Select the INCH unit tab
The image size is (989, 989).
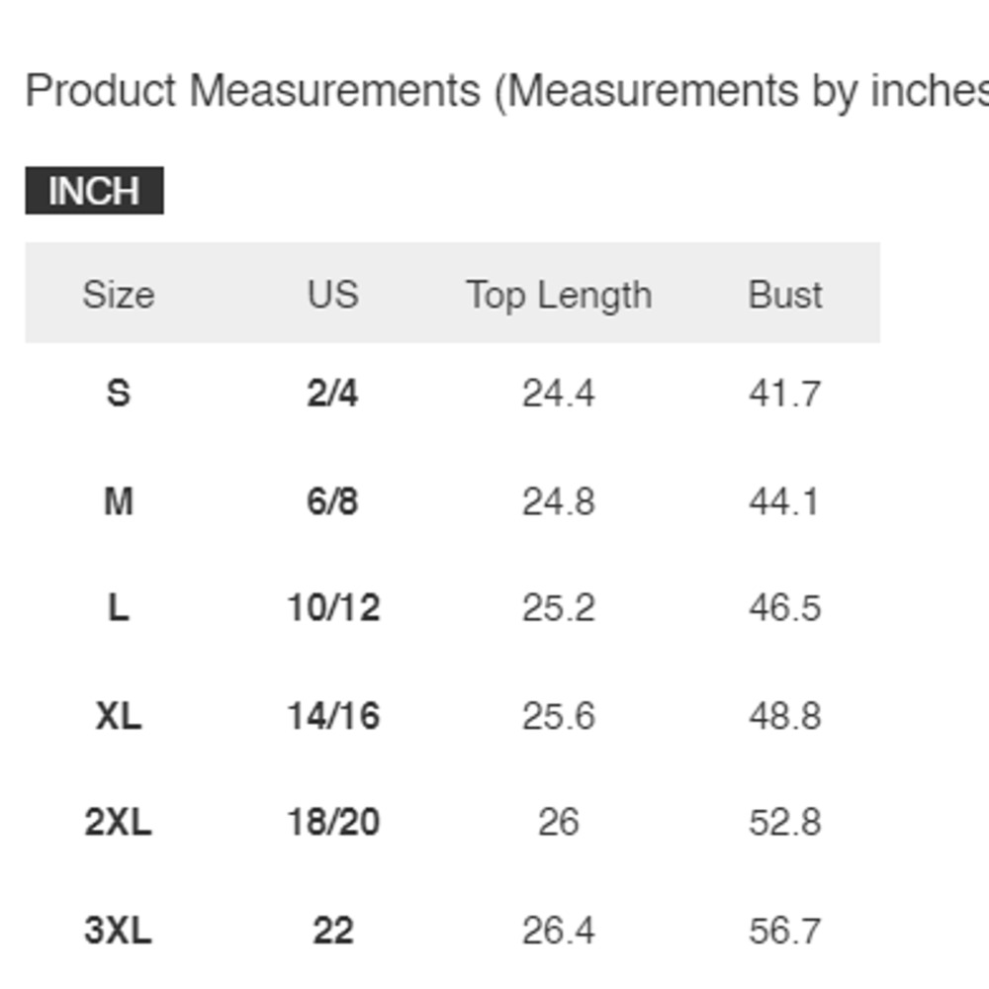pyautogui.click(x=95, y=191)
